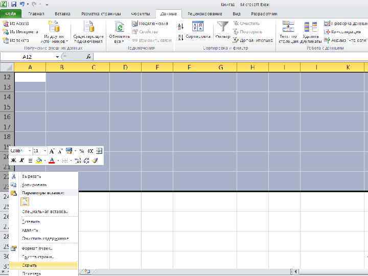Apply percent style in mini toolbar
368x276 pixels.
(x=82, y=151)
